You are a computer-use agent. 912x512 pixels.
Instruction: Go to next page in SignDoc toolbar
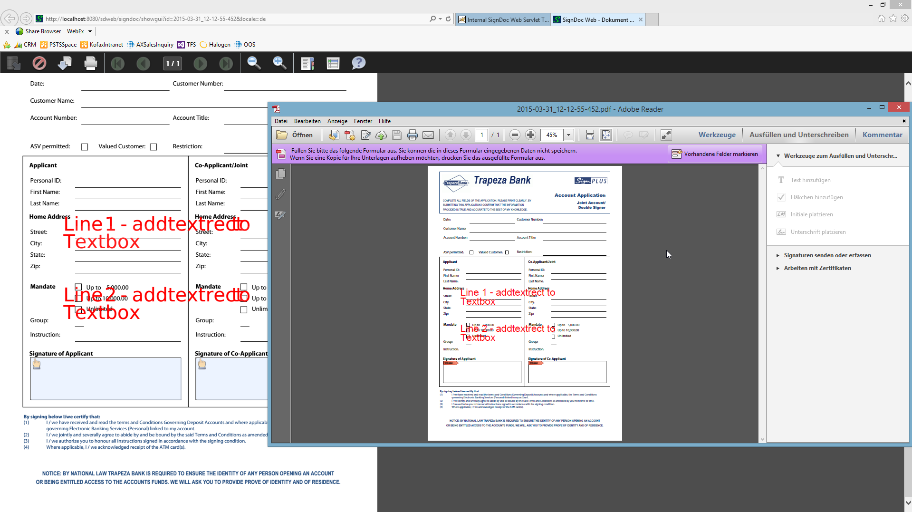(x=201, y=63)
